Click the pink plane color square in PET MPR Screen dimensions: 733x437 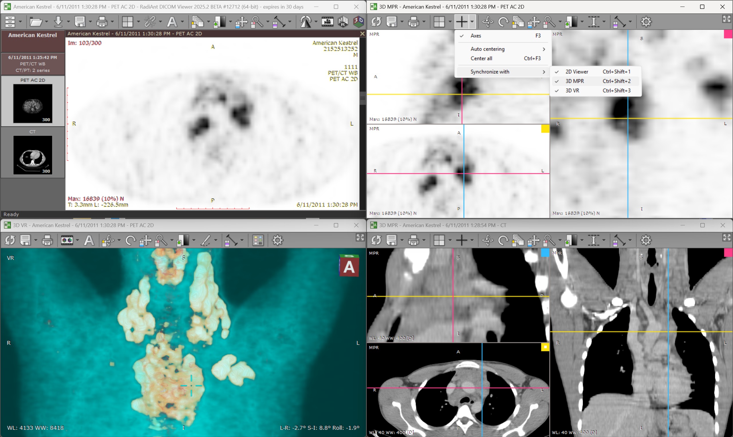pos(728,34)
